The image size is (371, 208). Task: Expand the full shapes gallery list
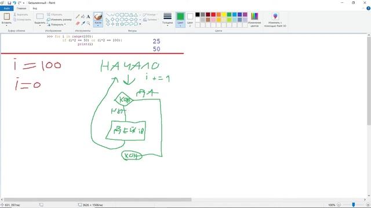pyautogui.click(x=140, y=24)
